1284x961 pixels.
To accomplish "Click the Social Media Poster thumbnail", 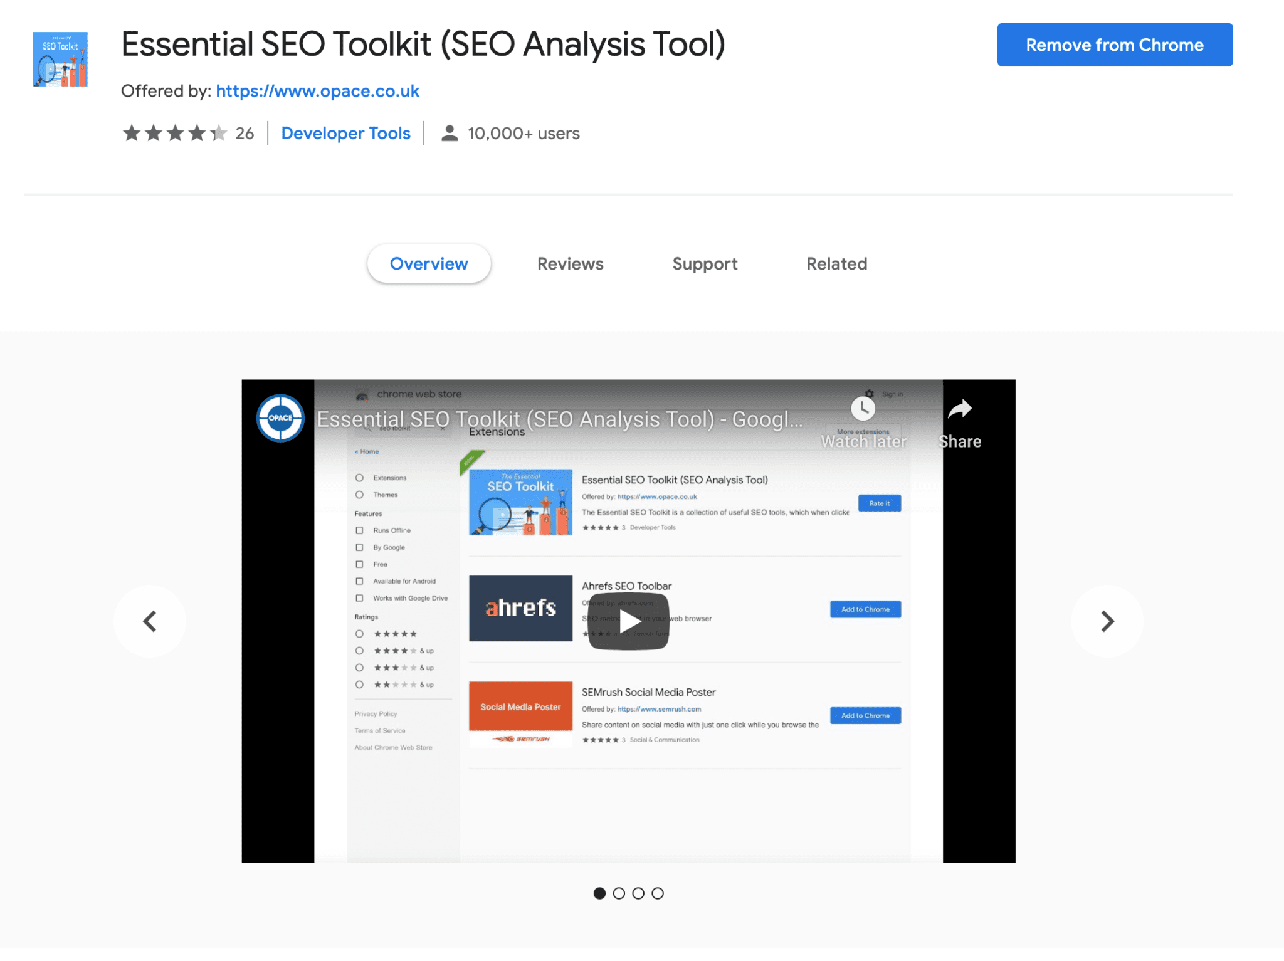I will 520,714.
